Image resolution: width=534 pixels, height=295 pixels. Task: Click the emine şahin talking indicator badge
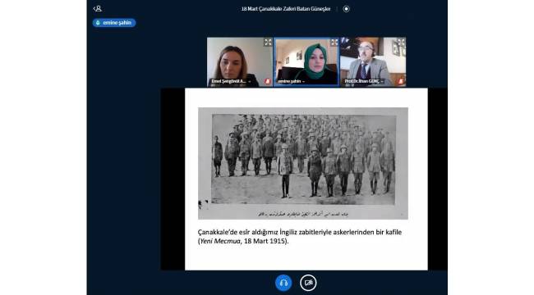click(x=114, y=23)
